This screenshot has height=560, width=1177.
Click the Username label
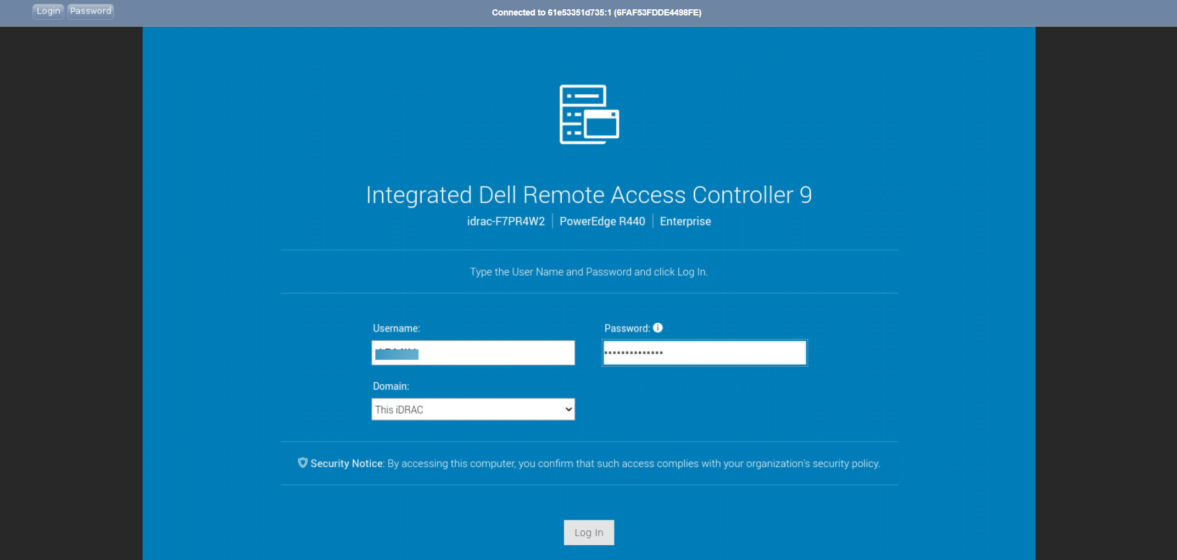tap(396, 328)
